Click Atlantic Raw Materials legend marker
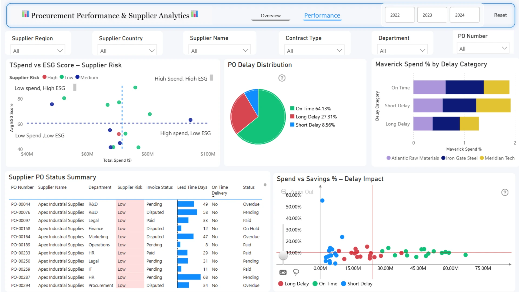The width and height of the screenshot is (519, 292). [x=388, y=158]
